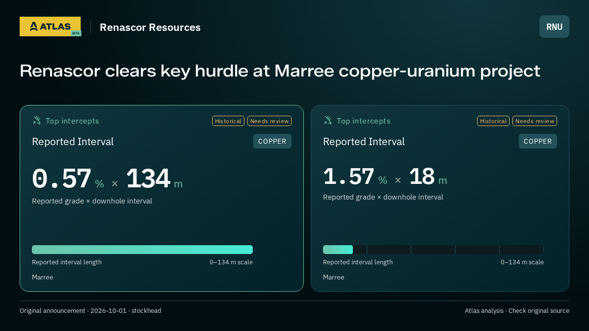The image size is (589, 331).
Task: Click 'Top intercepts' label on the 0.57% card
Action: pos(72,121)
